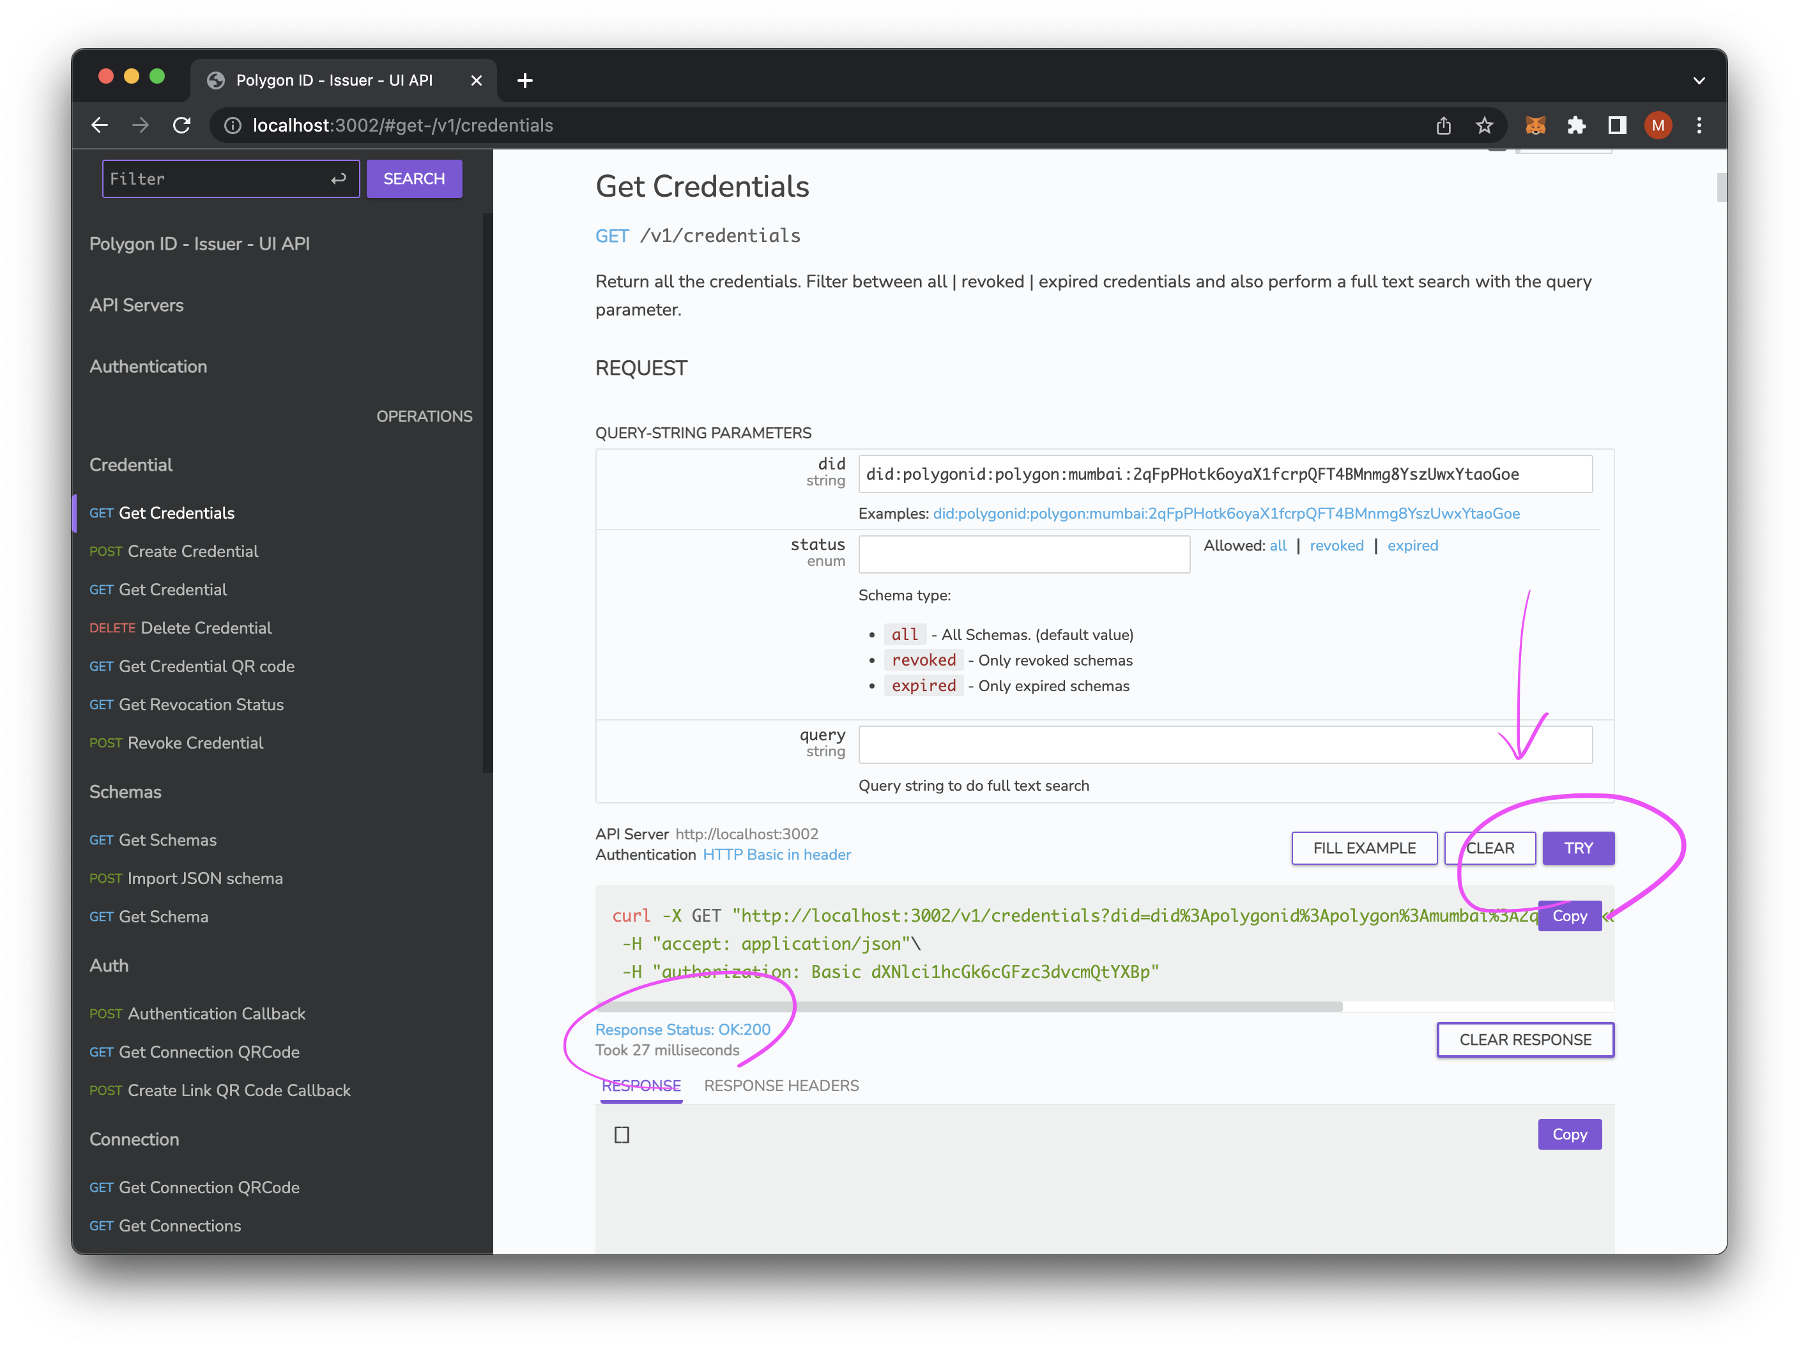The height and width of the screenshot is (1349, 1799).
Task: Click the MetaMask fox extension icon
Action: click(x=1535, y=125)
